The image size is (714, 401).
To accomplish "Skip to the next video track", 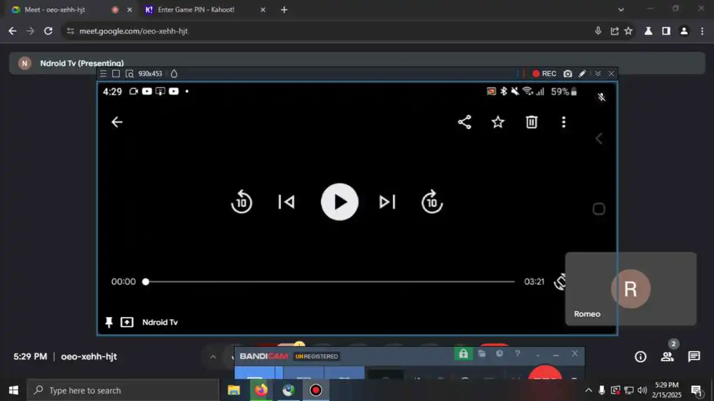I will tap(387, 202).
